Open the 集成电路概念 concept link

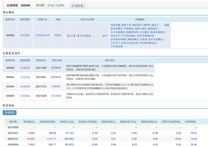157,32
